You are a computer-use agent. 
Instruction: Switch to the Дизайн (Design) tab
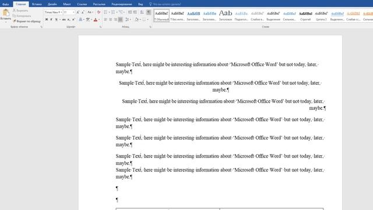coord(52,4)
